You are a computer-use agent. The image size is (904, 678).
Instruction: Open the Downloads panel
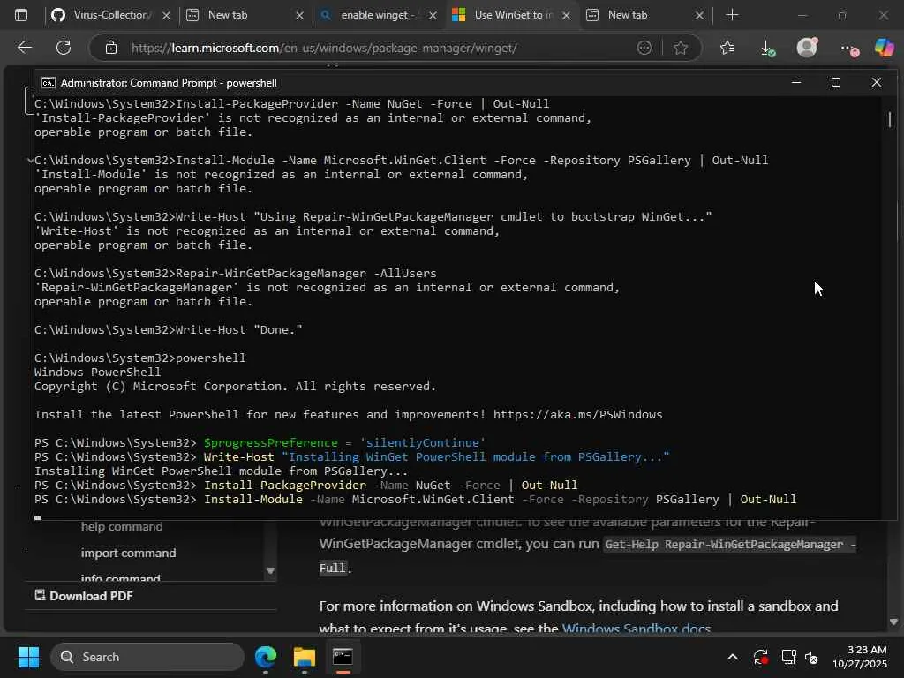click(x=767, y=48)
